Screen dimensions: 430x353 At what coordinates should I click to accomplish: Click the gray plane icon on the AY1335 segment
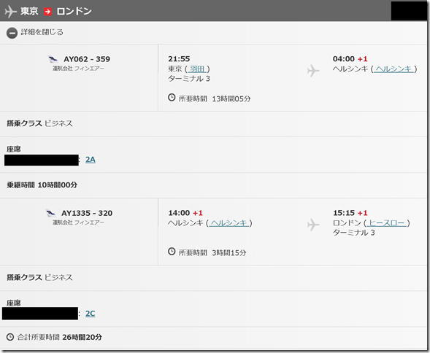[313, 225]
